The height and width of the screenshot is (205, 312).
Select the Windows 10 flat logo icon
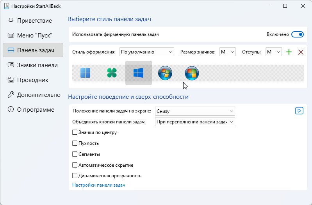139,73
